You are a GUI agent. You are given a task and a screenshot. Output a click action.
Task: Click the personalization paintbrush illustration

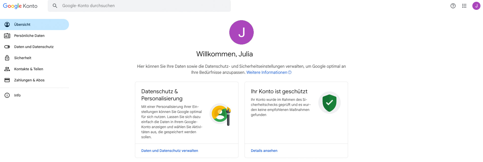point(220,114)
